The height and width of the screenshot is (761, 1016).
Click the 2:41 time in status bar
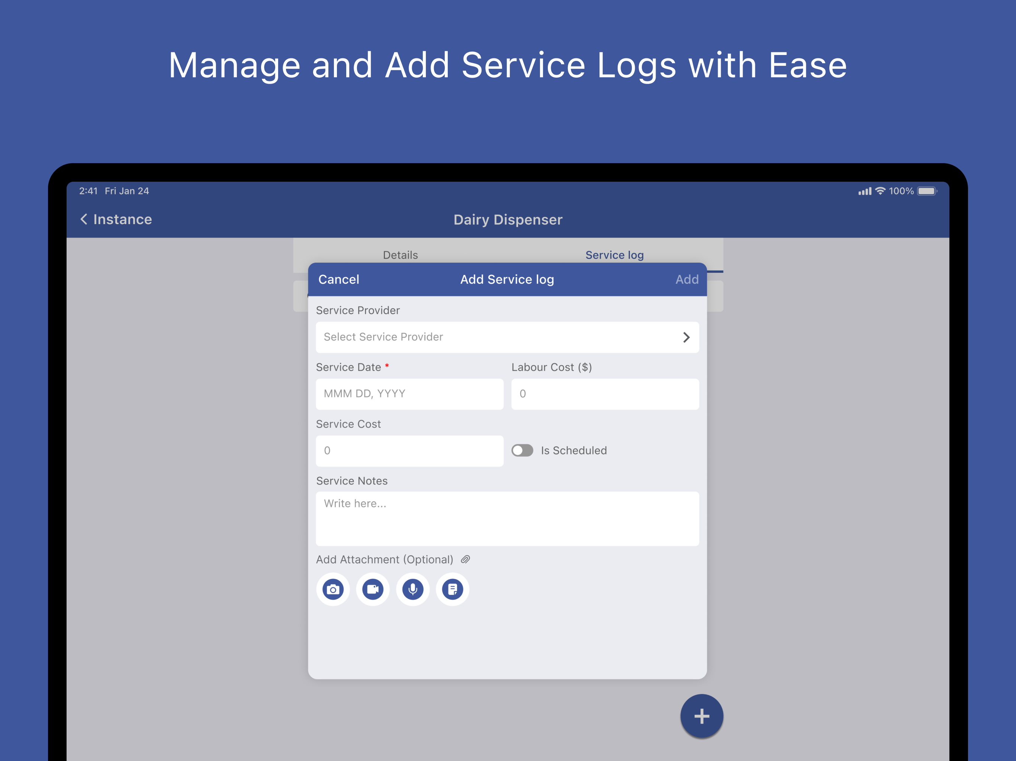(88, 191)
